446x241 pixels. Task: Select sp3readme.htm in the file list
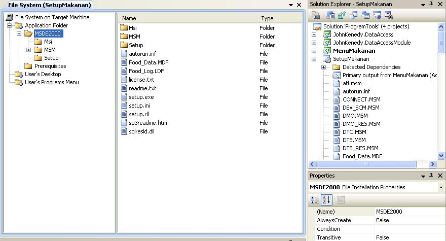tap(147, 123)
